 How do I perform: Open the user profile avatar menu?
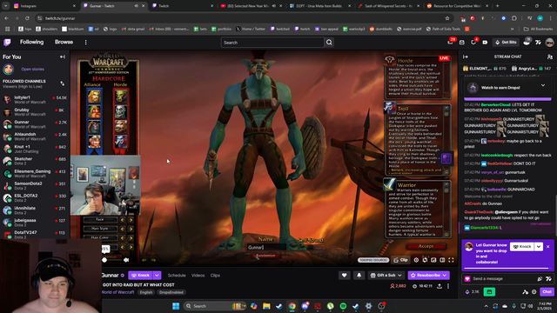click(549, 43)
